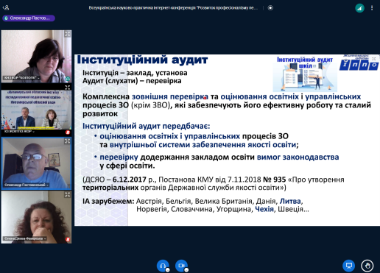
Task: Open the connection status indicator
Action: click(359, 8)
